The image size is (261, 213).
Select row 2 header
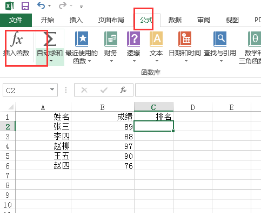pyautogui.click(x=8, y=126)
